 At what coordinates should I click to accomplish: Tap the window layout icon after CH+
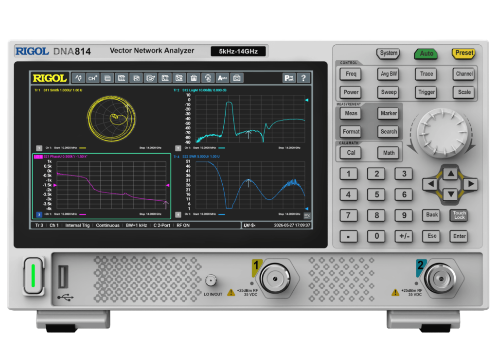(107, 78)
